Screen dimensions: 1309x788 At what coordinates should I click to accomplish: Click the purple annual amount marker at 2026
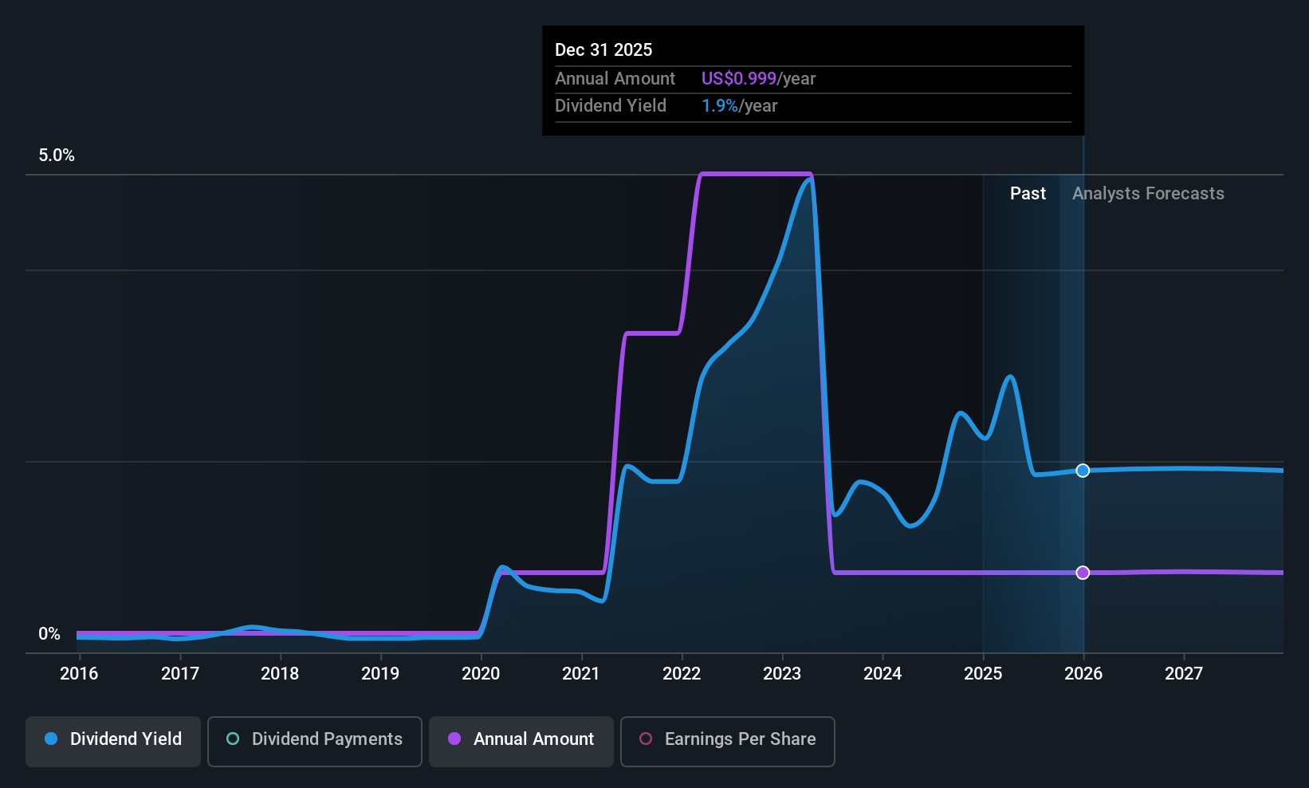coord(1083,573)
